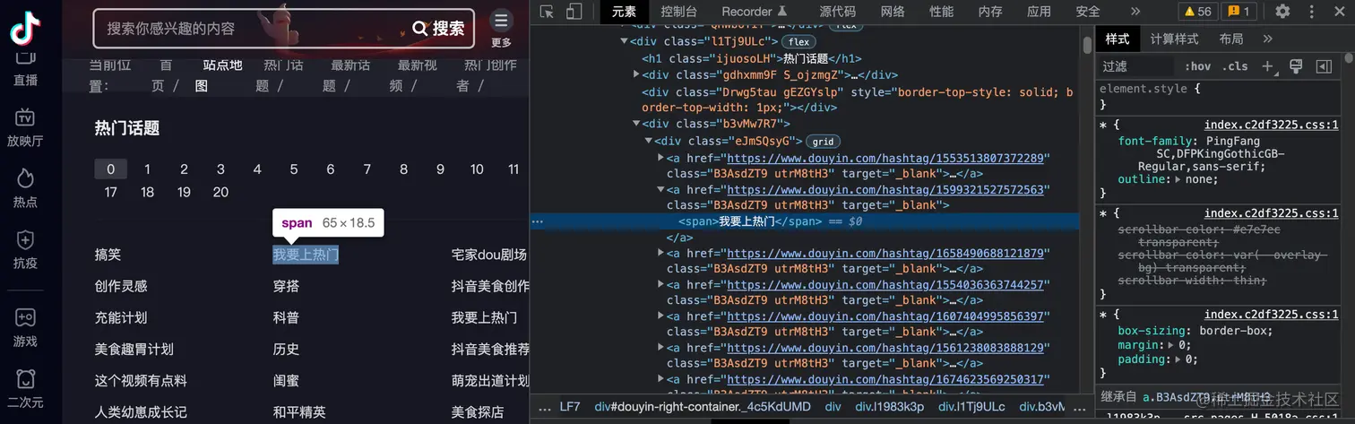Show more Styles pane tabs with » chevron
This screenshot has width=1355, height=424.
pos(1267,39)
